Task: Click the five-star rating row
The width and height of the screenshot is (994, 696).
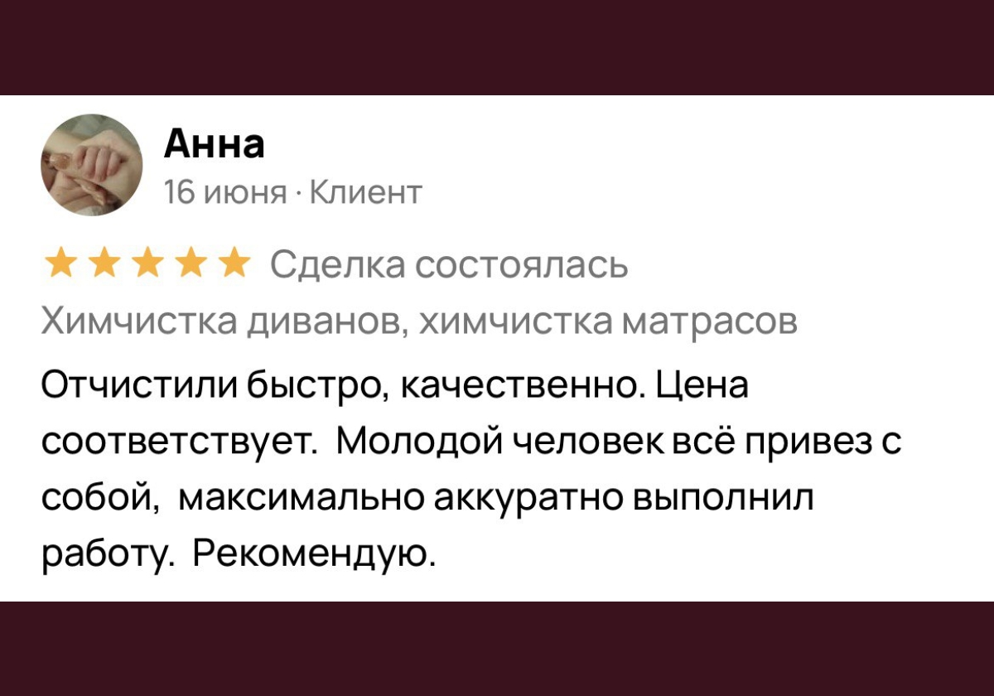Action: coord(149,263)
